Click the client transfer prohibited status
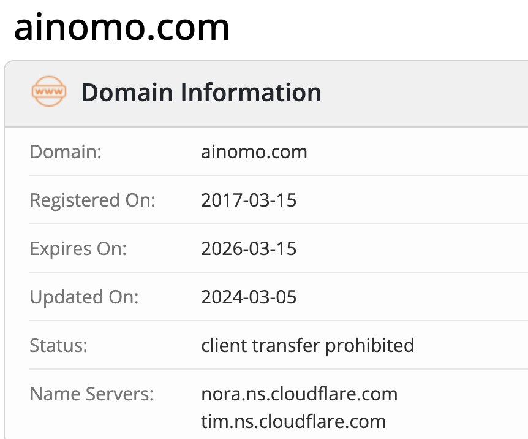528x439 pixels. (307, 346)
